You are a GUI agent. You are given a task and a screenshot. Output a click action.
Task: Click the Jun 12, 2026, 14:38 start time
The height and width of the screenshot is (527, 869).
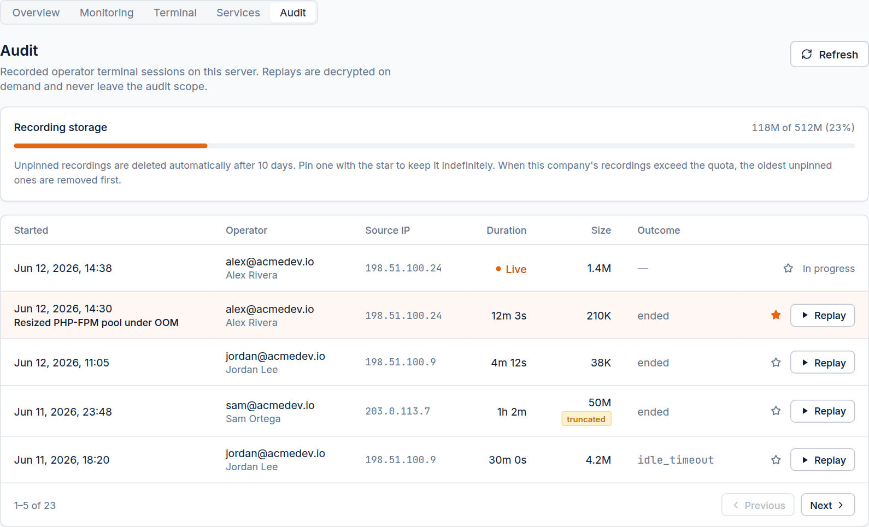[63, 268]
